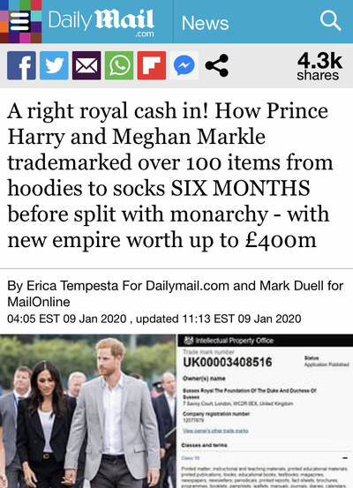Open author Erica Tempesta's profile
This screenshot has width=353, height=488.
[x=72, y=285]
